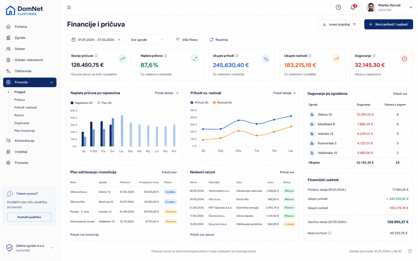The height and width of the screenshot is (261, 418).
Task: Open Prikaži detalje for Naplata pričuve chart
Action: click(167, 93)
